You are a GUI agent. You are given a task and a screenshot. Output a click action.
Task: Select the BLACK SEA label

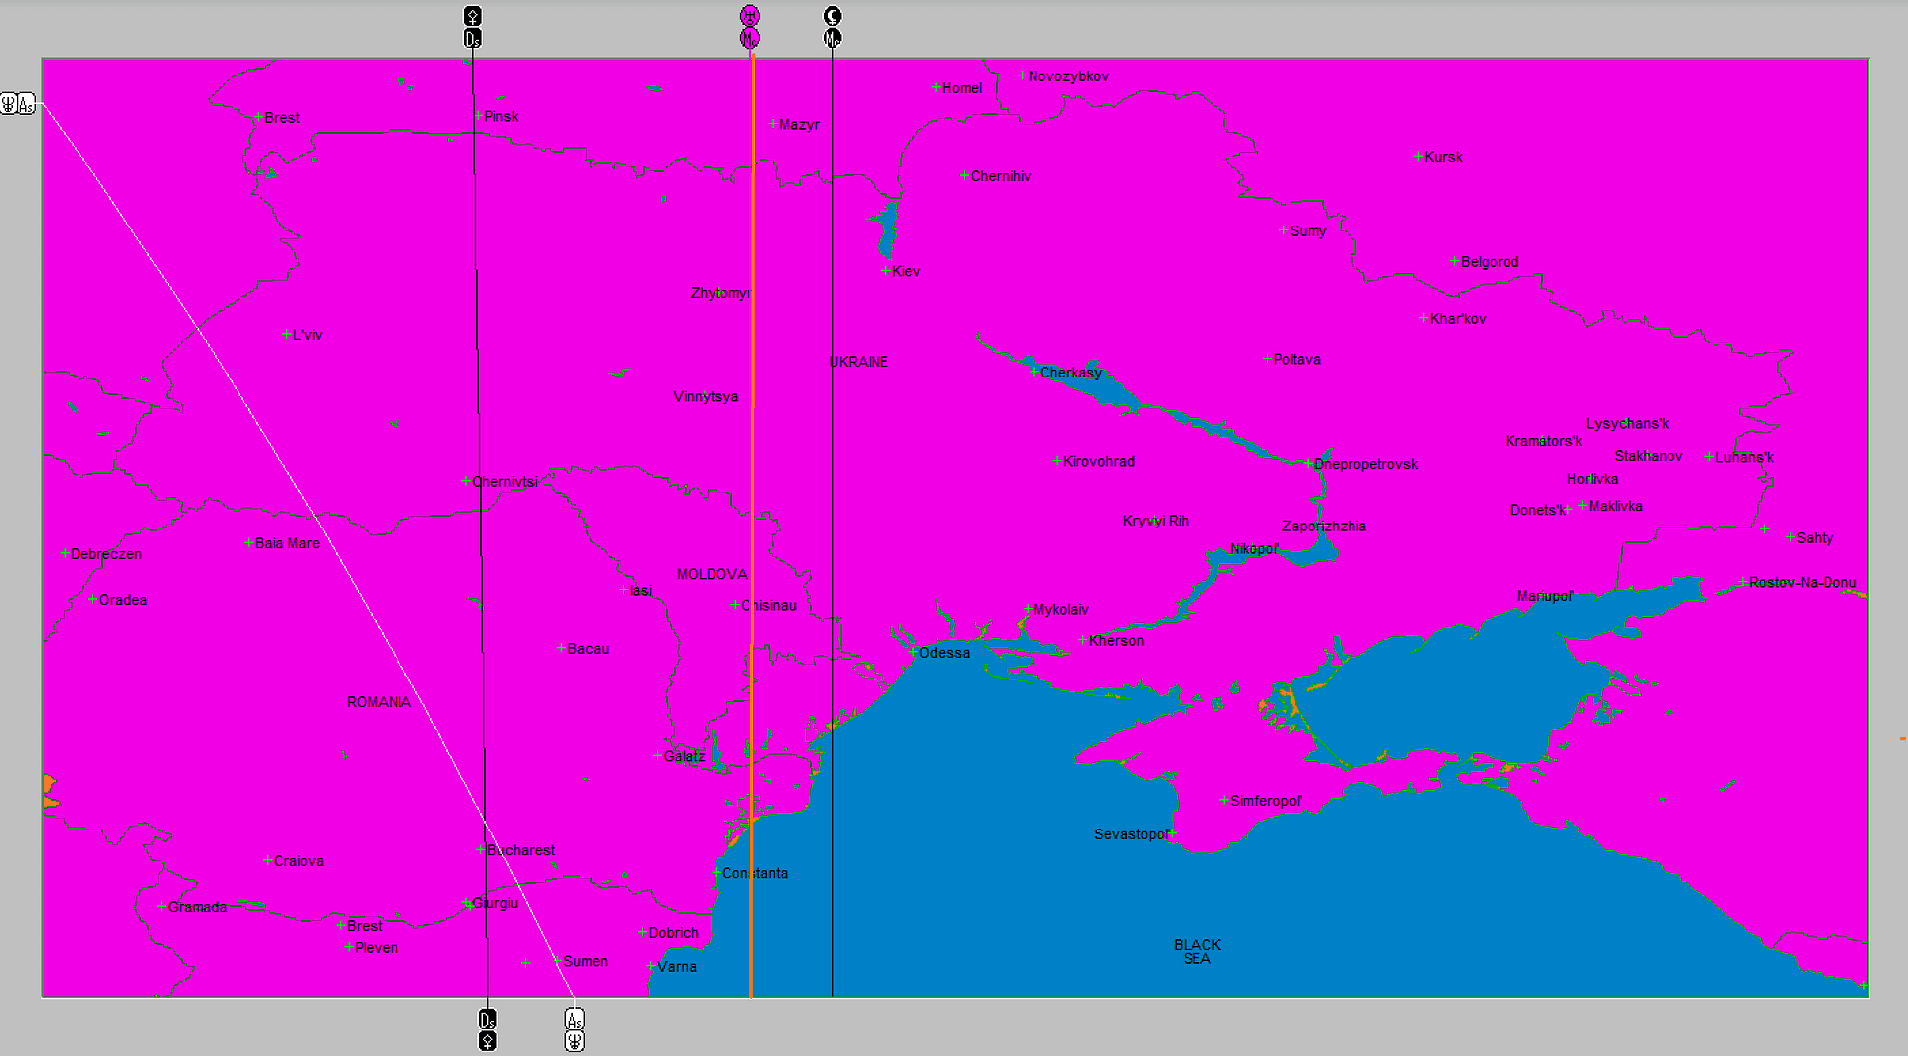[x=1196, y=951]
